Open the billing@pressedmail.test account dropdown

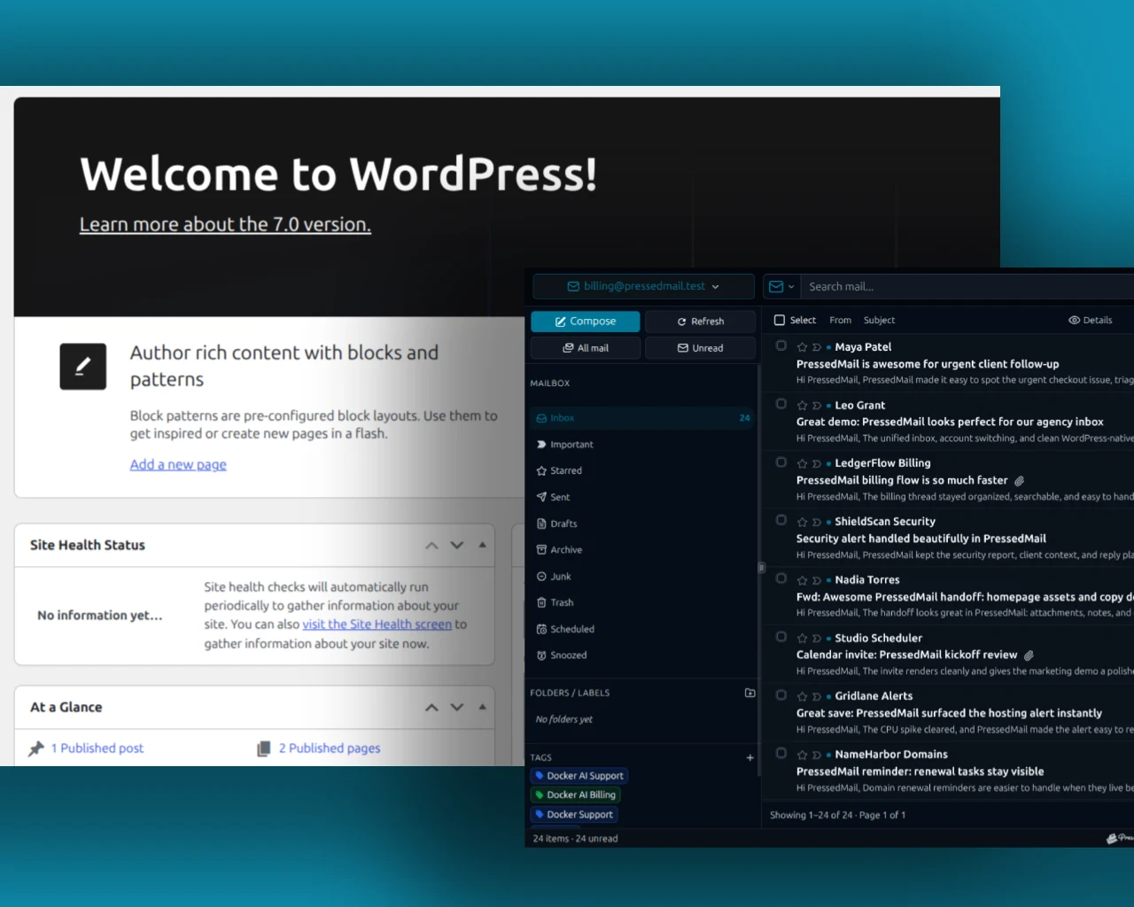643,286
